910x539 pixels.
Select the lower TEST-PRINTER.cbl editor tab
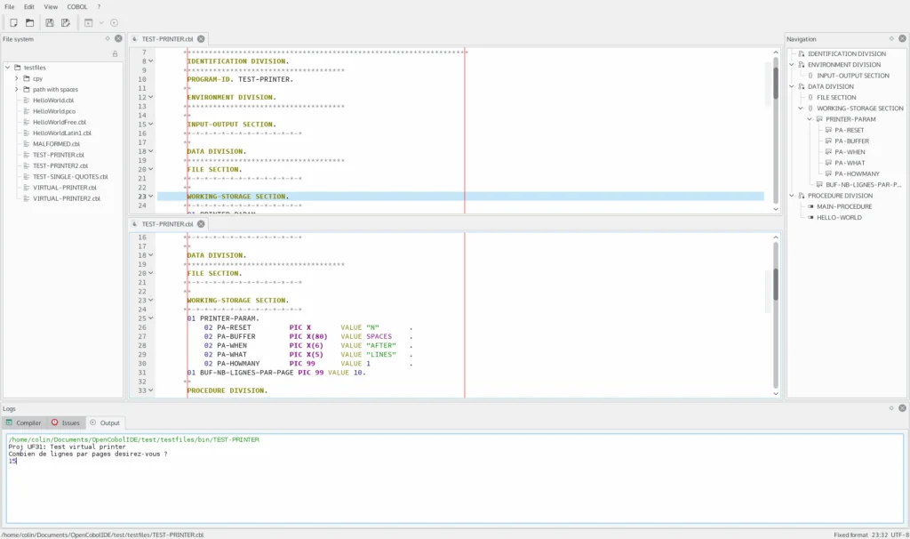click(x=168, y=223)
